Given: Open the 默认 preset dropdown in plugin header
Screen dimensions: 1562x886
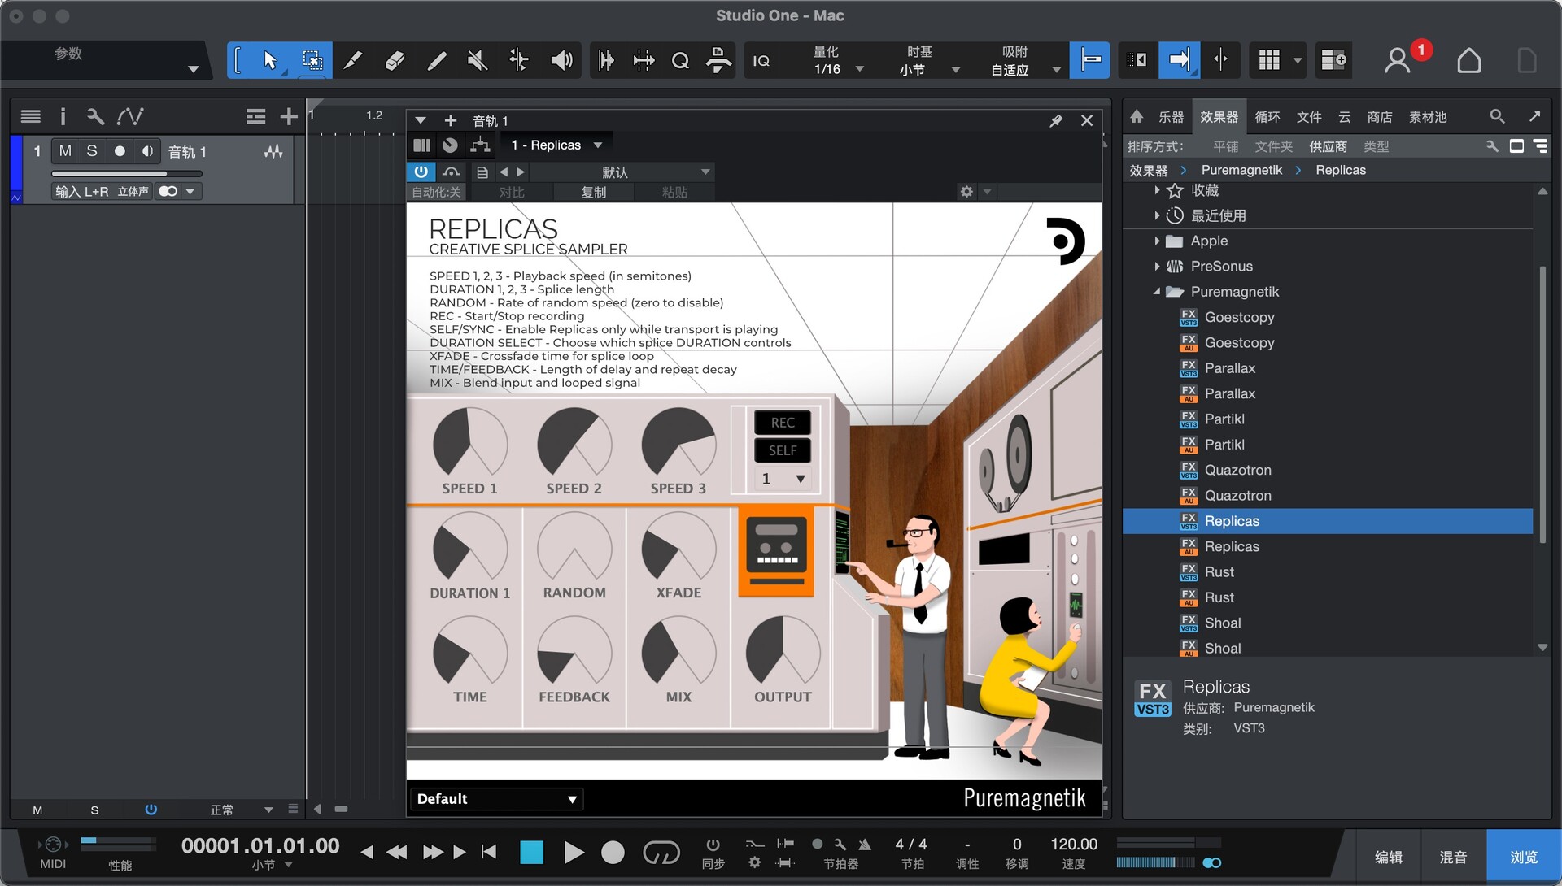Looking at the screenshot, I should (x=622, y=172).
